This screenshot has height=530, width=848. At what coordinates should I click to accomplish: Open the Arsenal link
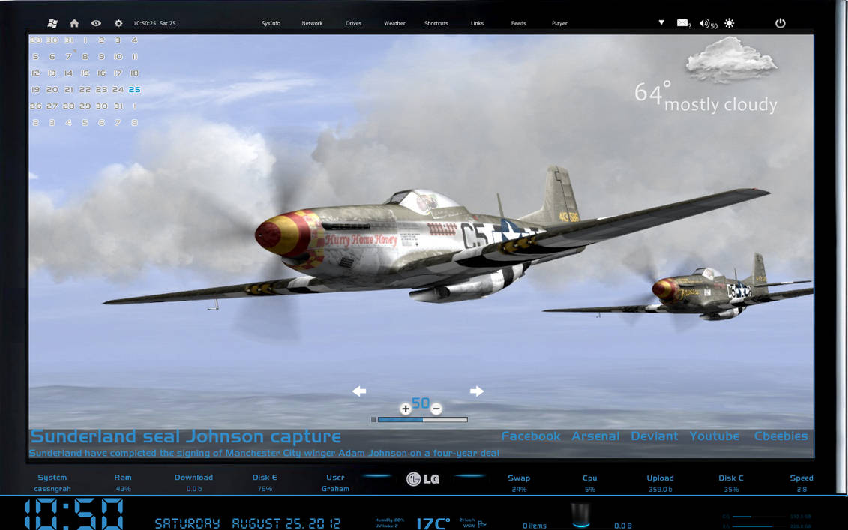click(x=595, y=436)
